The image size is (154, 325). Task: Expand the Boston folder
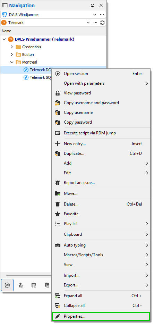pyautogui.click(x=12, y=55)
